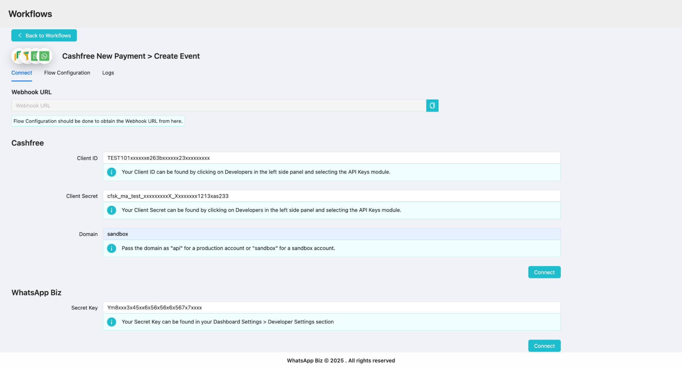Click the Client Secret input field
Screen dimensions: 682x368
coord(332,196)
